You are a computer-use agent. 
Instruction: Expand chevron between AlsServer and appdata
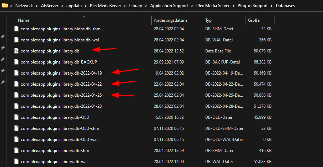tap(63, 6)
